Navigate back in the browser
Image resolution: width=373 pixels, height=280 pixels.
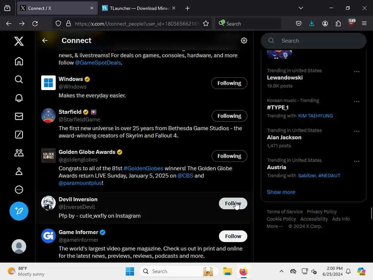9,24
